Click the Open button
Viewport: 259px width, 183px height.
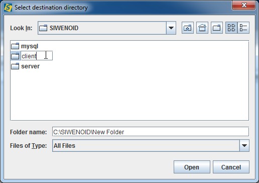(x=192, y=167)
